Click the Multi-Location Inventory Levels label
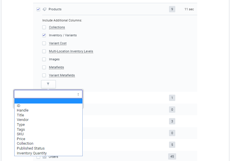 click(x=71, y=51)
